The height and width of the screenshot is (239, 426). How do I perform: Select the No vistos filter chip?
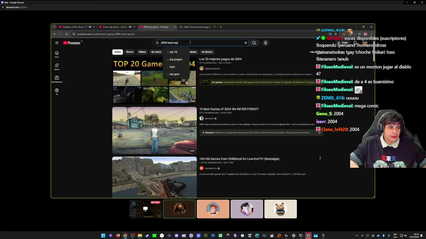(156, 52)
